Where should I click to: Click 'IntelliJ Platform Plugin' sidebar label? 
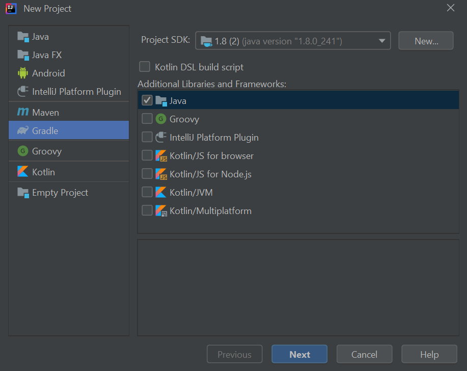pyautogui.click(x=76, y=92)
